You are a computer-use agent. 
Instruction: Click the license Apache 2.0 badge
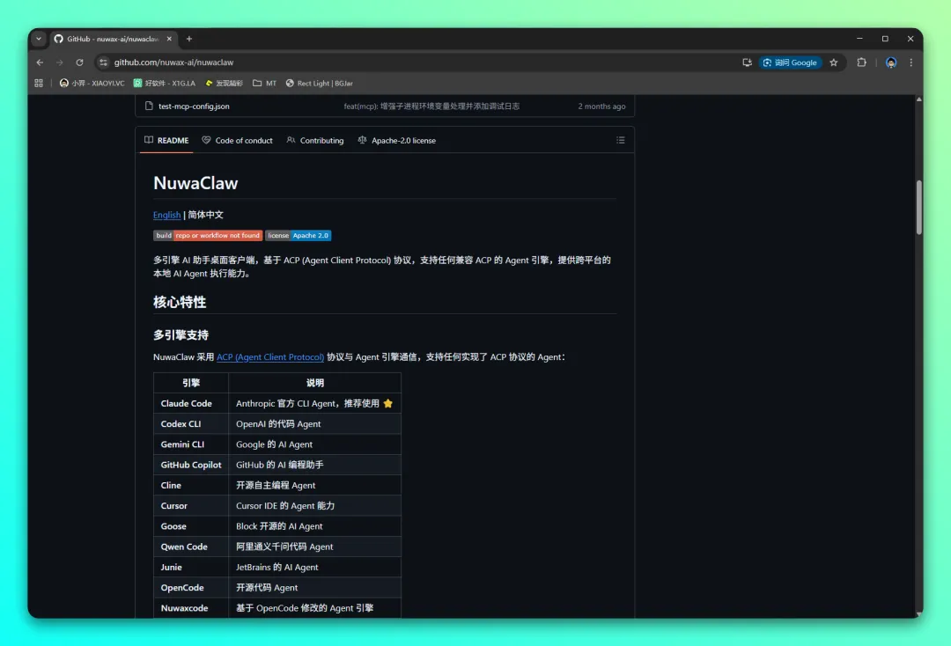click(x=298, y=236)
